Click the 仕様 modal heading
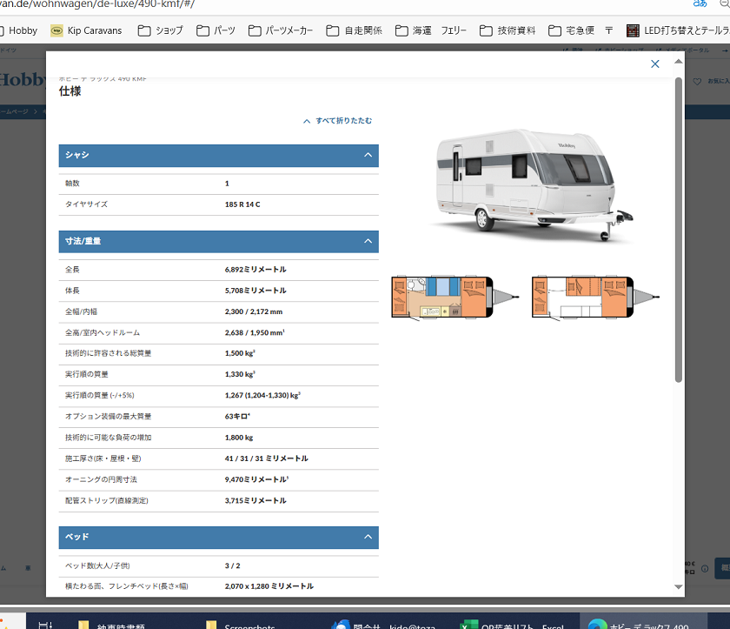Image resolution: width=730 pixels, height=629 pixels. pyautogui.click(x=70, y=91)
